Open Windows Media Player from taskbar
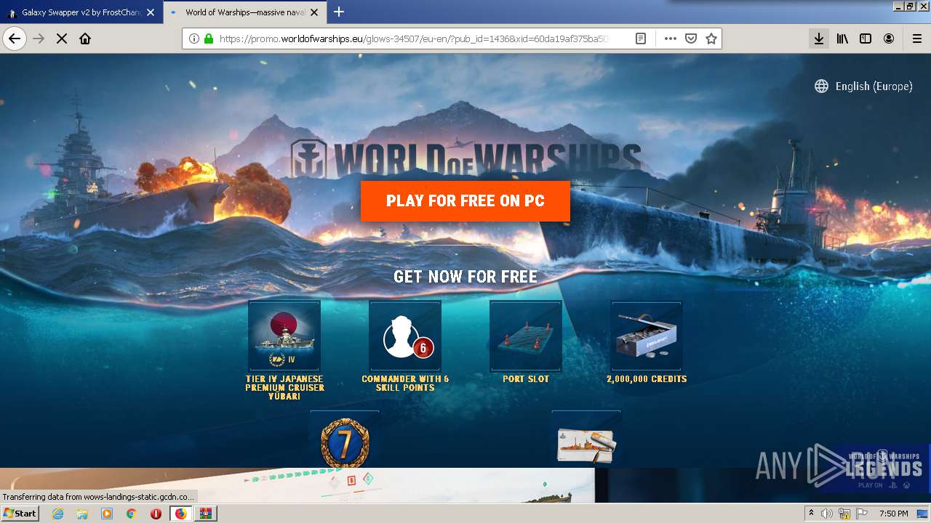Screen dimensions: 931x523 pyautogui.click(x=107, y=514)
